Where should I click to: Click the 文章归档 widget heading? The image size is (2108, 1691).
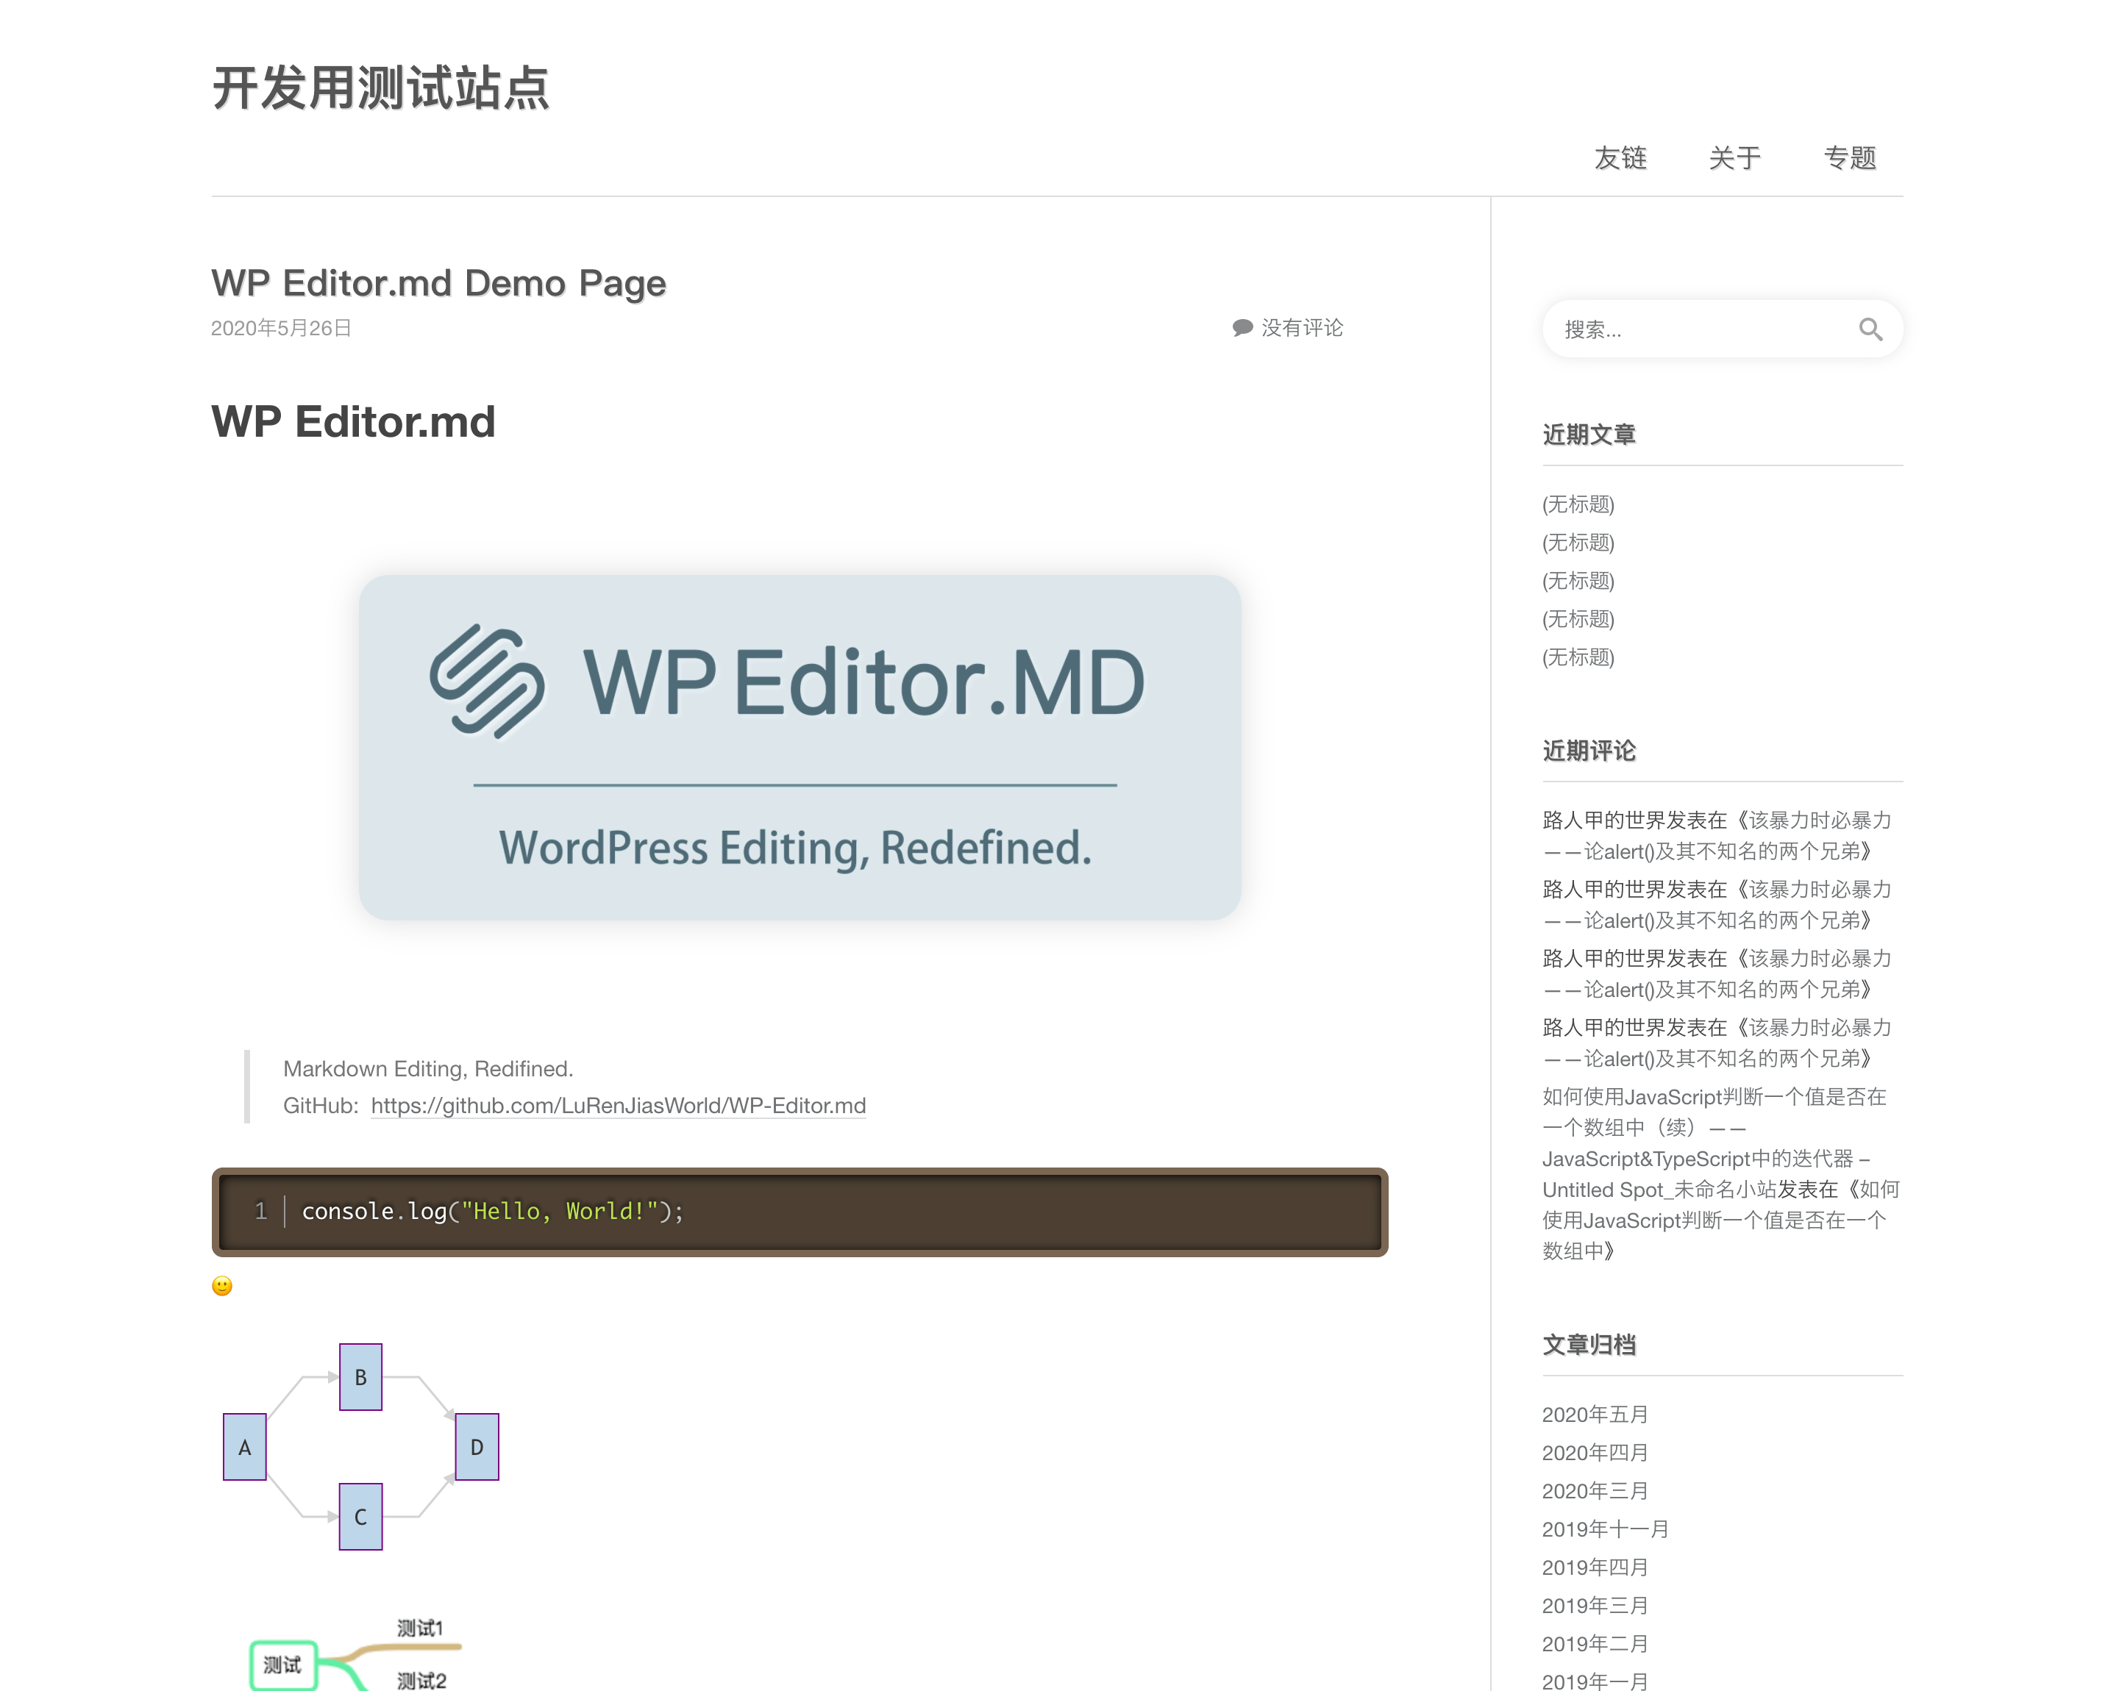1589,1345
